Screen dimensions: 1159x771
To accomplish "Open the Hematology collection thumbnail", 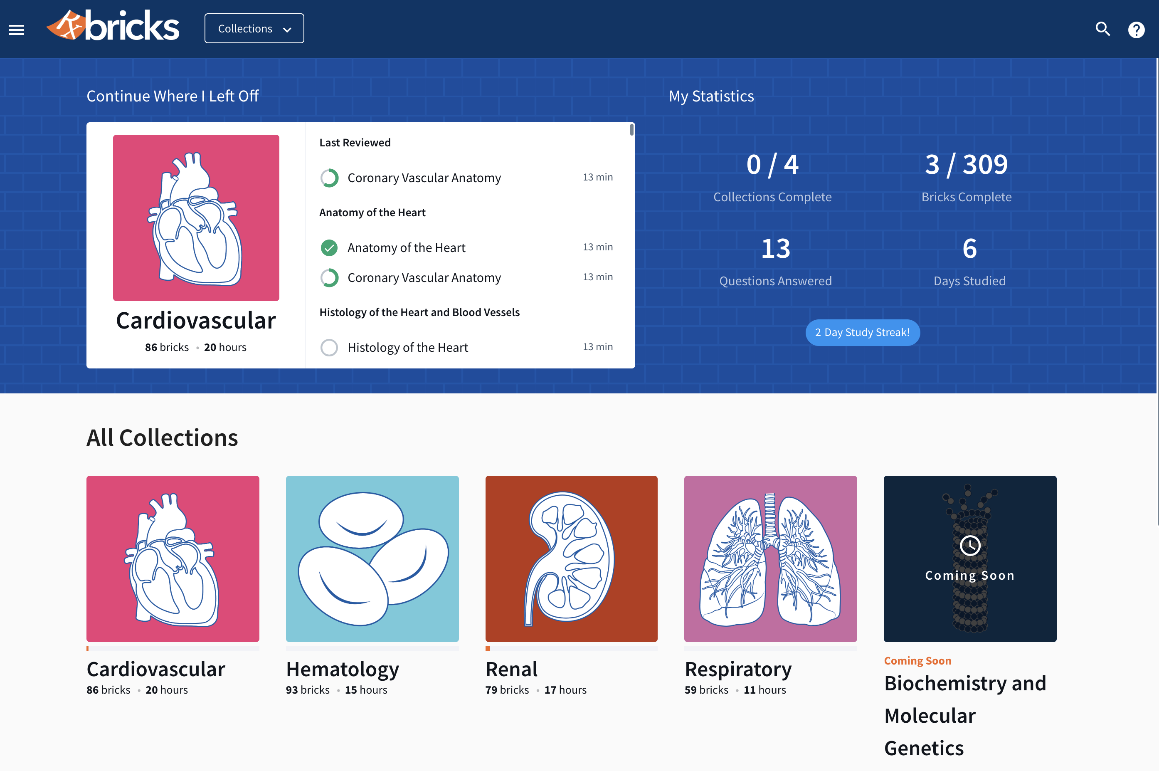I will 372,558.
